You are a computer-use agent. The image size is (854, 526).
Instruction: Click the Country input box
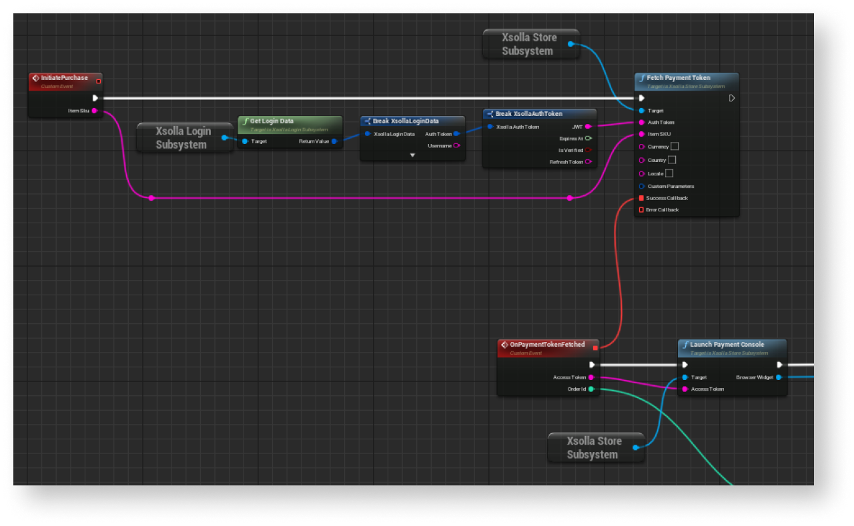(672, 160)
